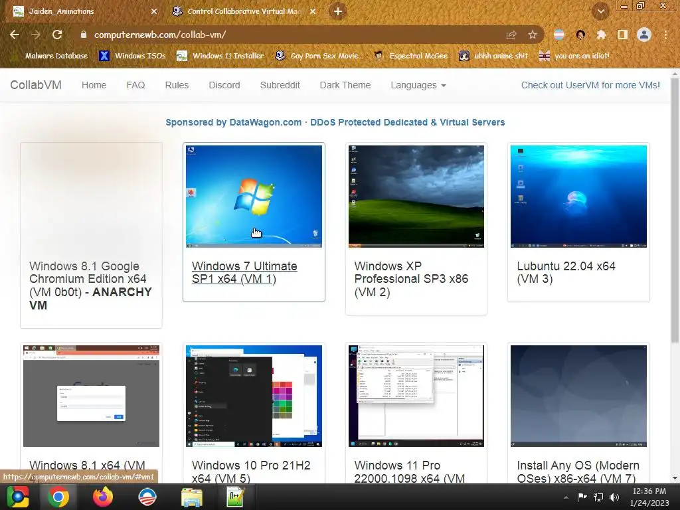Click the browser forward arrow

coord(36,35)
